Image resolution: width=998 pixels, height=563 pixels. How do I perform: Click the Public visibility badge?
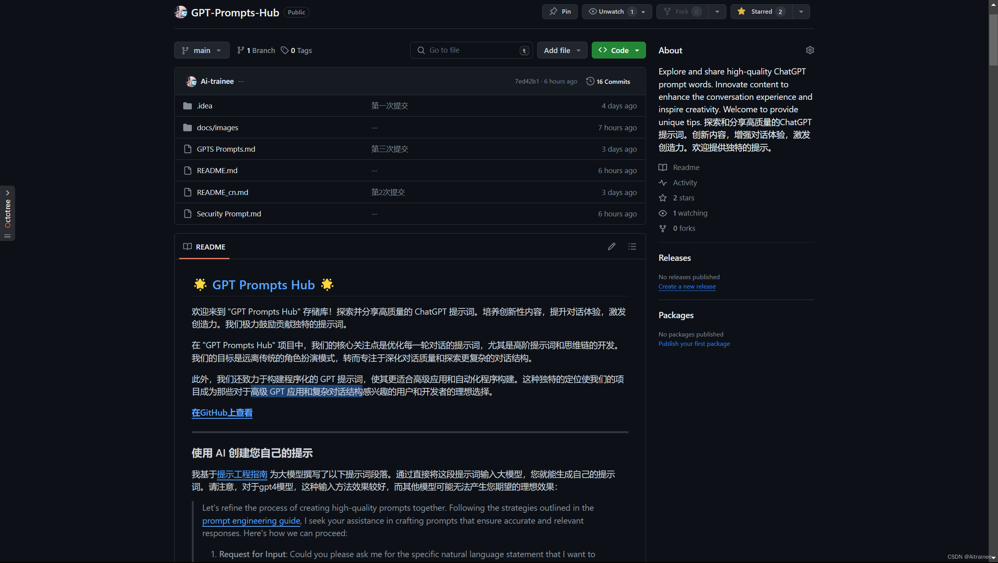pyautogui.click(x=296, y=12)
